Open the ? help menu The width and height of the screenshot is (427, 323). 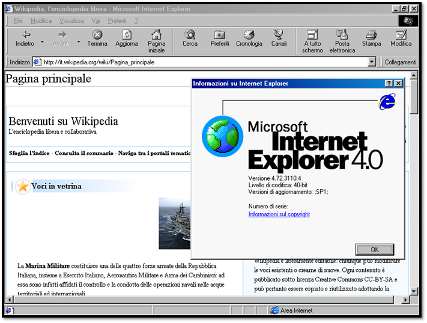point(136,20)
